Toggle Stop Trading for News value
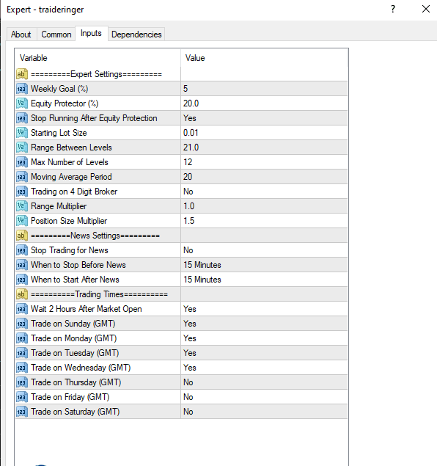The height and width of the screenshot is (466, 437). pyautogui.click(x=264, y=250)
